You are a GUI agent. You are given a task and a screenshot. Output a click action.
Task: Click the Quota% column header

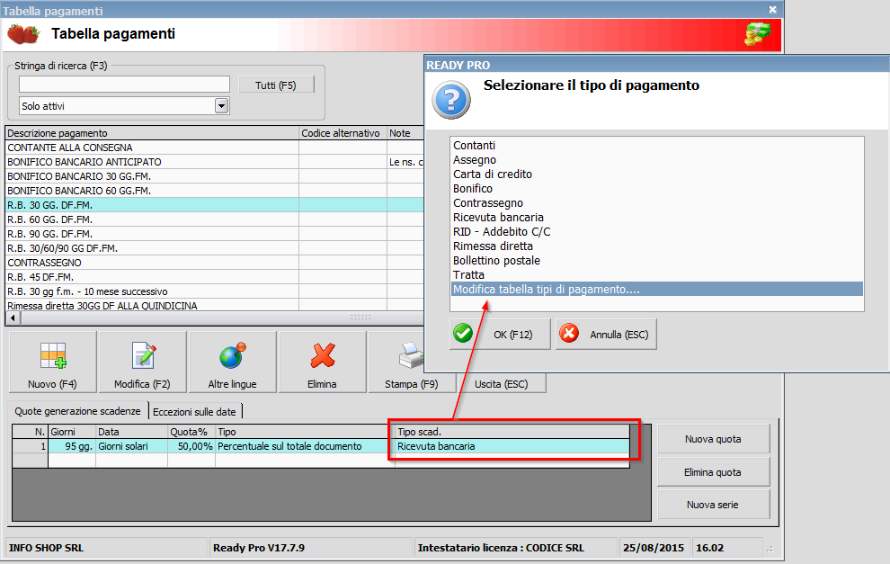coord(191,432)
